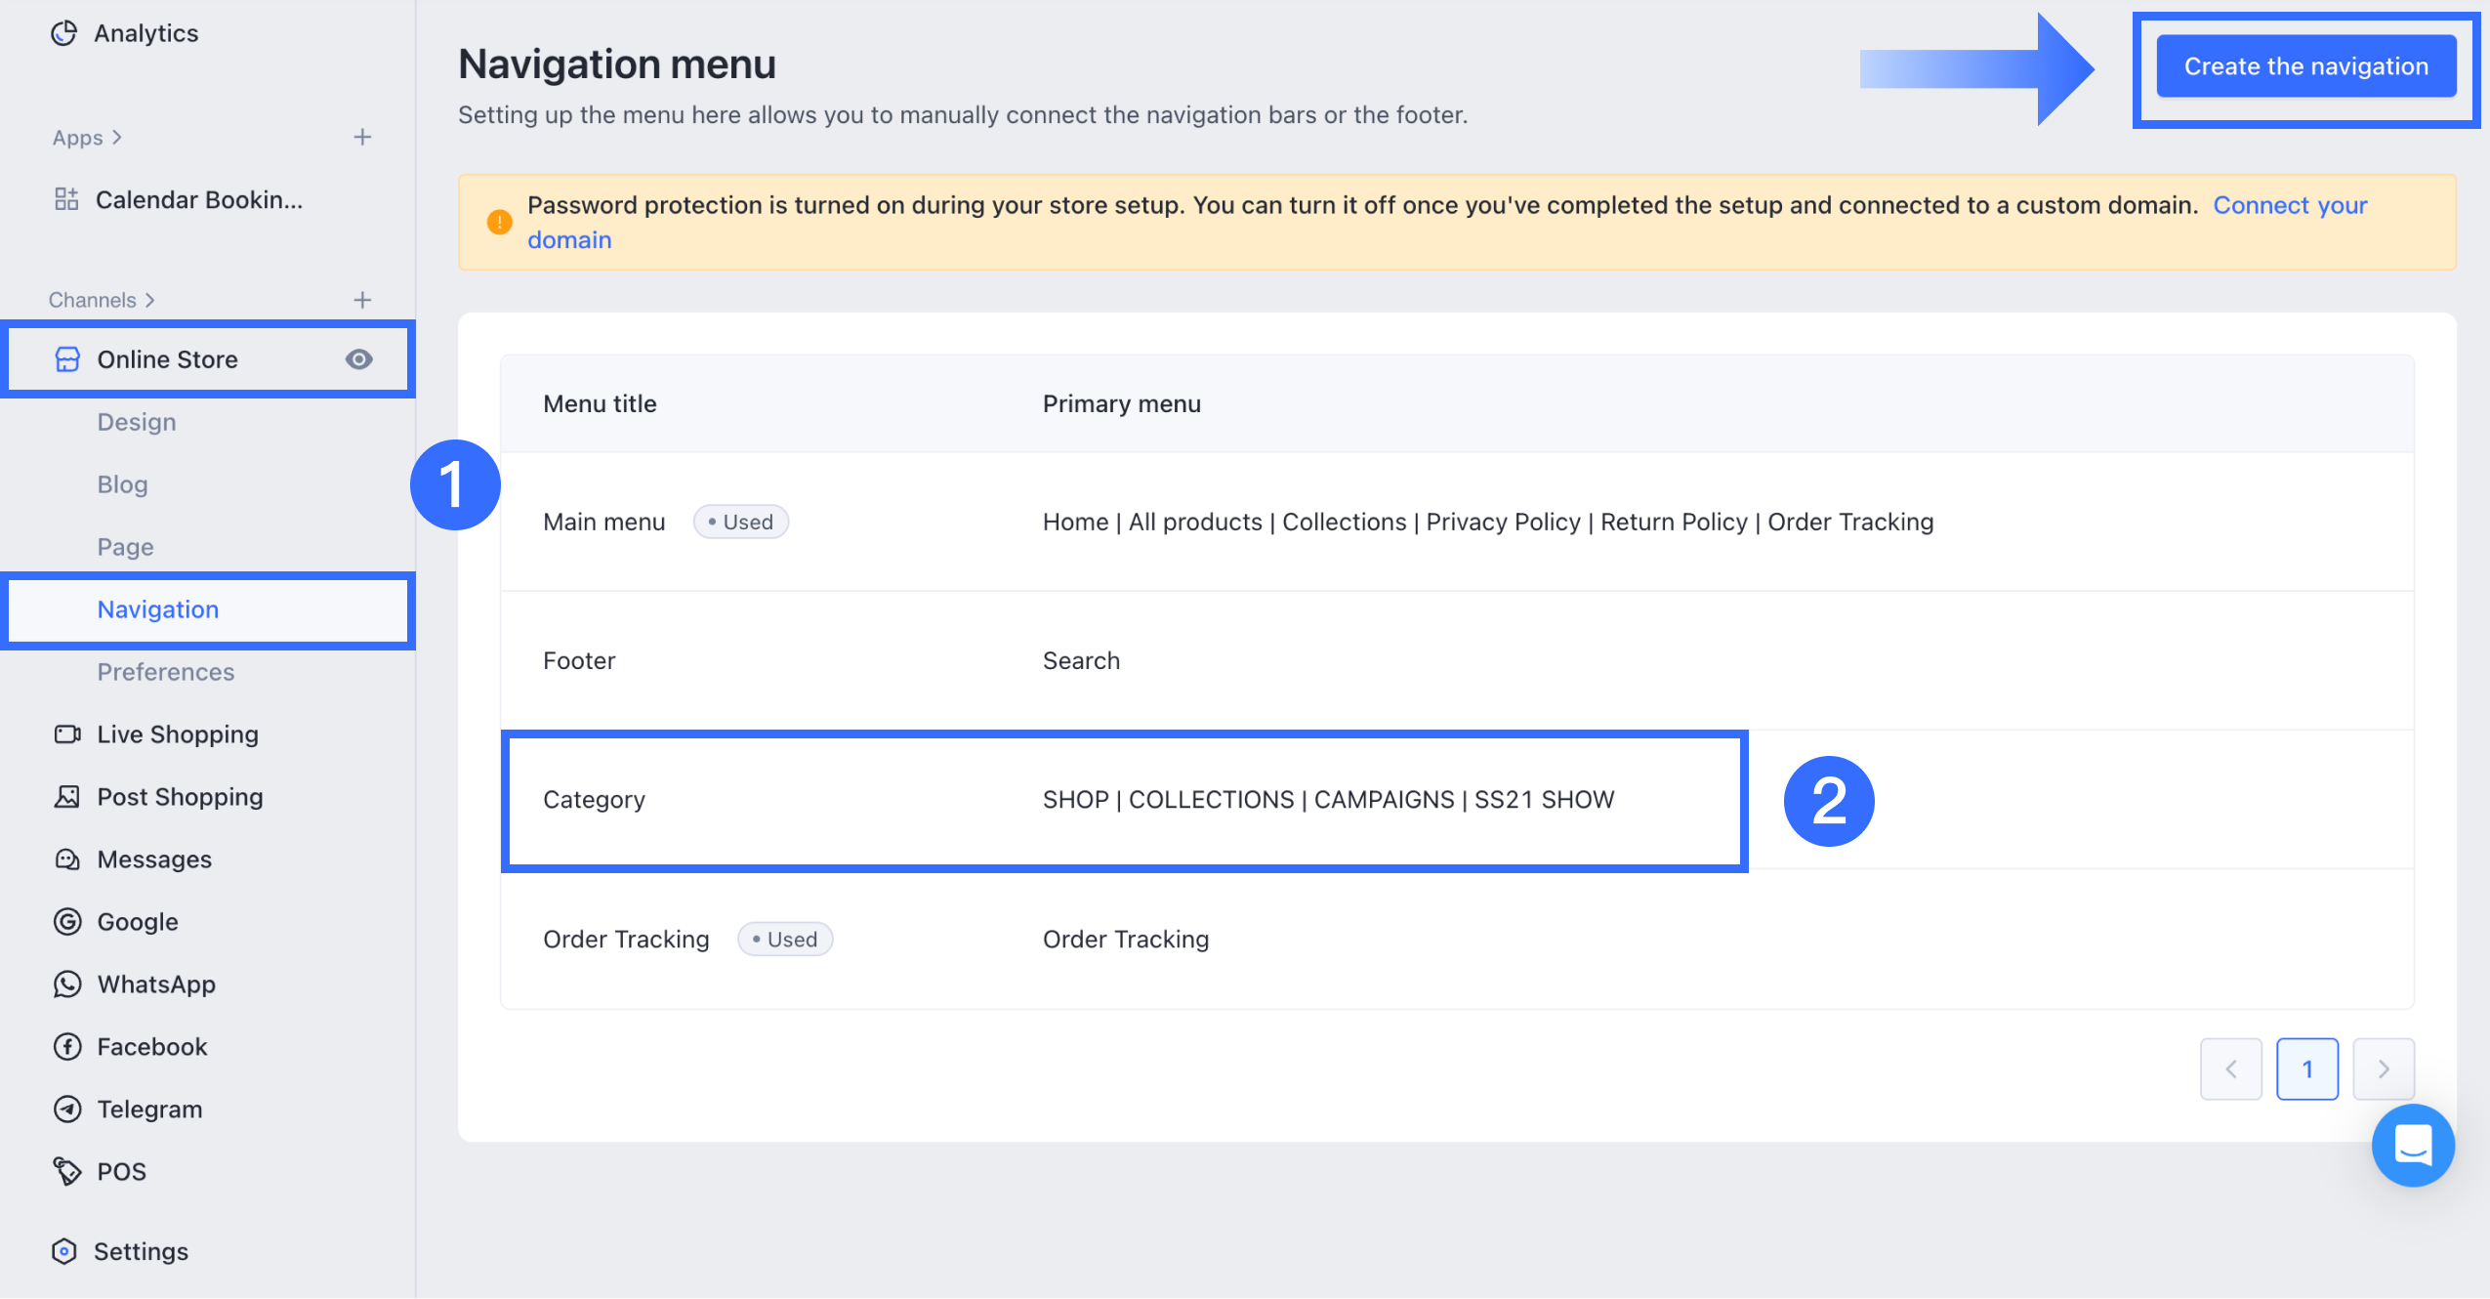Open the live chat support bubble
The width and height of the screenshot is (2490, 1299).
click(x=2412, y=1145)
